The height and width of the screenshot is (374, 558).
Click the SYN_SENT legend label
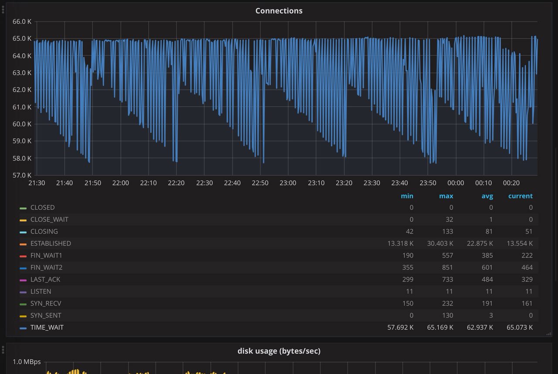(x=46, y=316)
